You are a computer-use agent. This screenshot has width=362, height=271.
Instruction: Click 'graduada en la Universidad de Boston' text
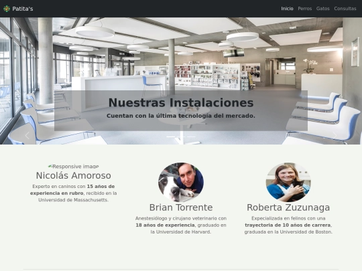click(288, 232)
